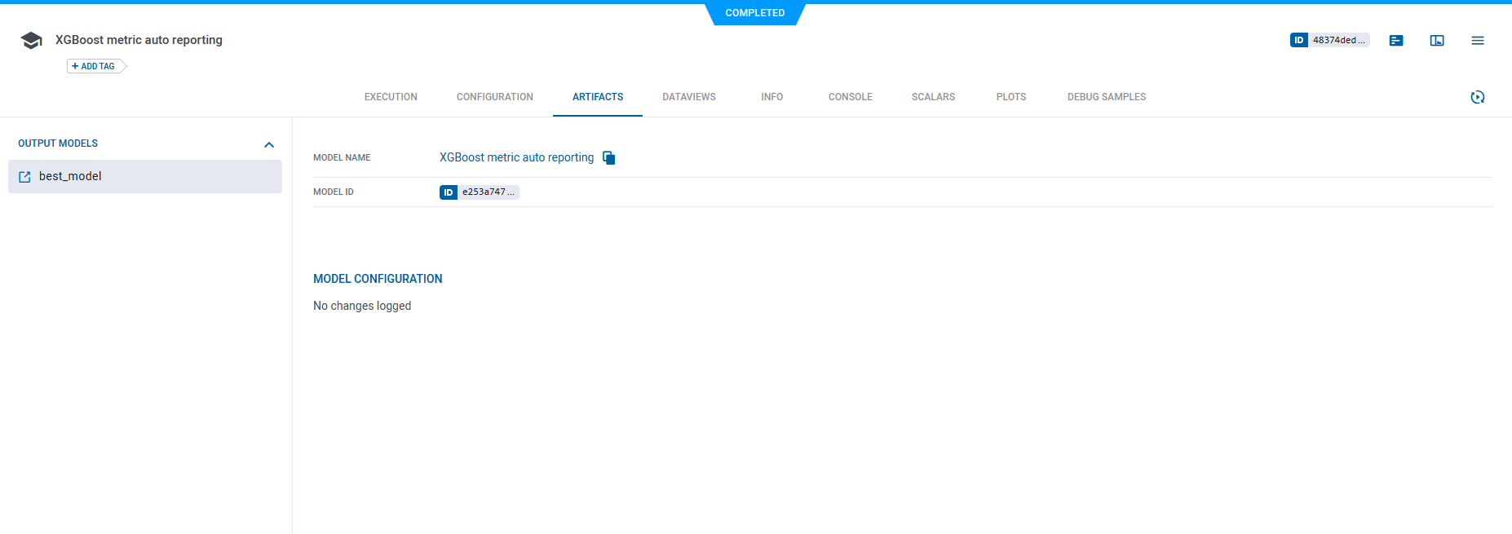The width and height of the screenshot is (1512, 534).
Task: Open the details view icon in header
Action: tap(1395, 40)
